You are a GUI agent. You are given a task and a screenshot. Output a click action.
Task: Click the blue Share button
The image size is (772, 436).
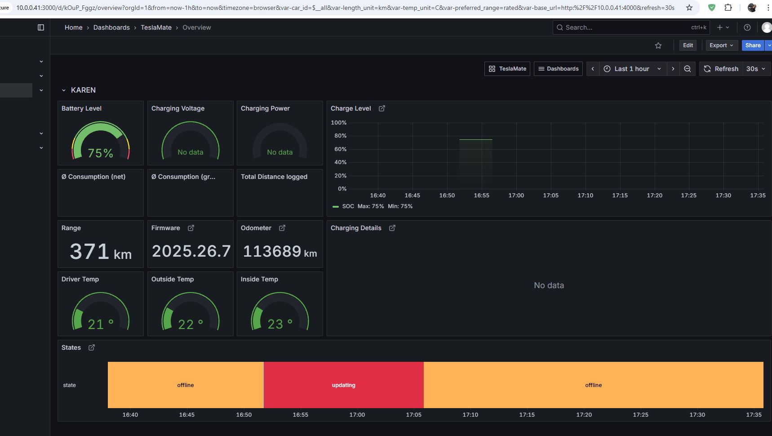[753, 45]
